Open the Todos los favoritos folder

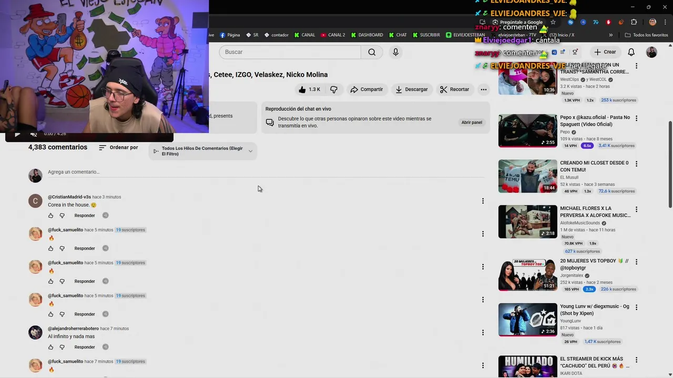[x=646, y=35]
